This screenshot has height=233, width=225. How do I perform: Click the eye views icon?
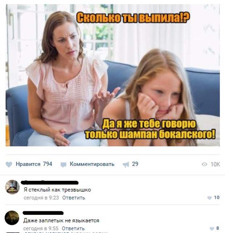[x=204, y=164]
